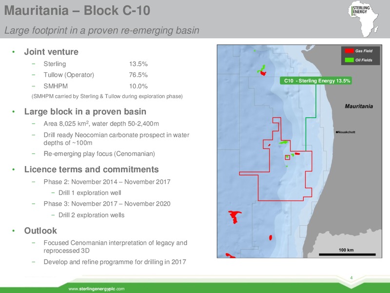Screen dimensions: 390x293
Task: Click 'Phase 2: November 2014 – November 2017'
Action: (107, 182)
